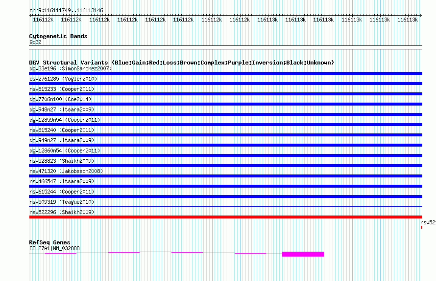
Task: Click the COL27A1|NM_032888 gene label
Action: point(54,248)
